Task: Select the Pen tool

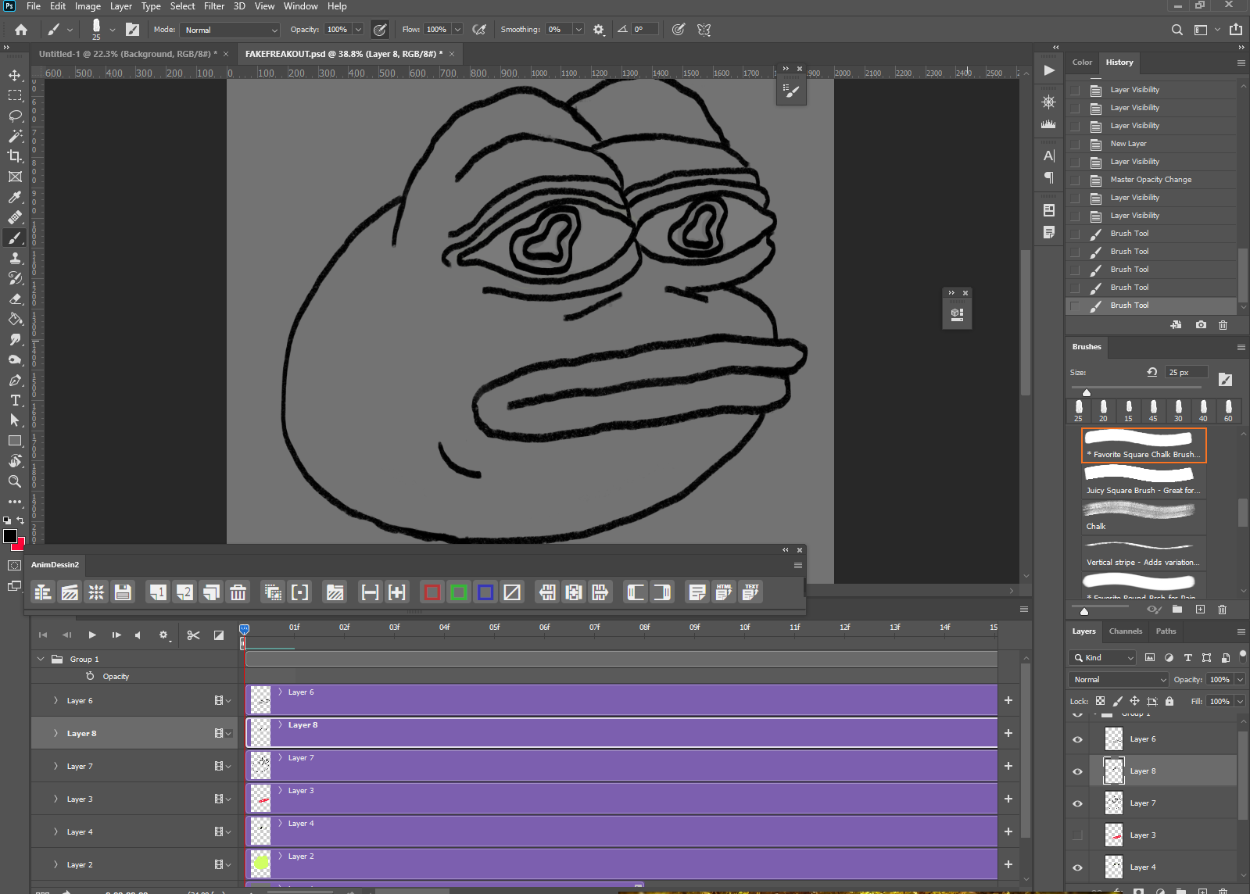Action: tap(15, 380)
